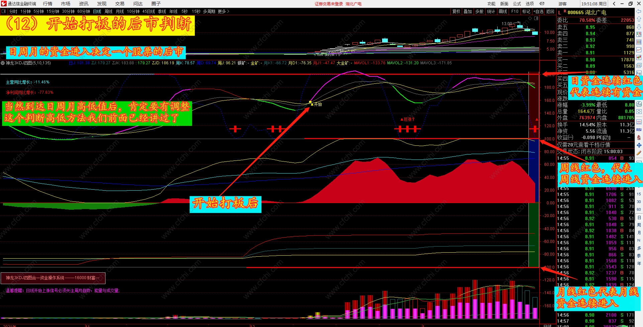Open the 行情 menu
The image size is (643, 327).
point(48,4)
